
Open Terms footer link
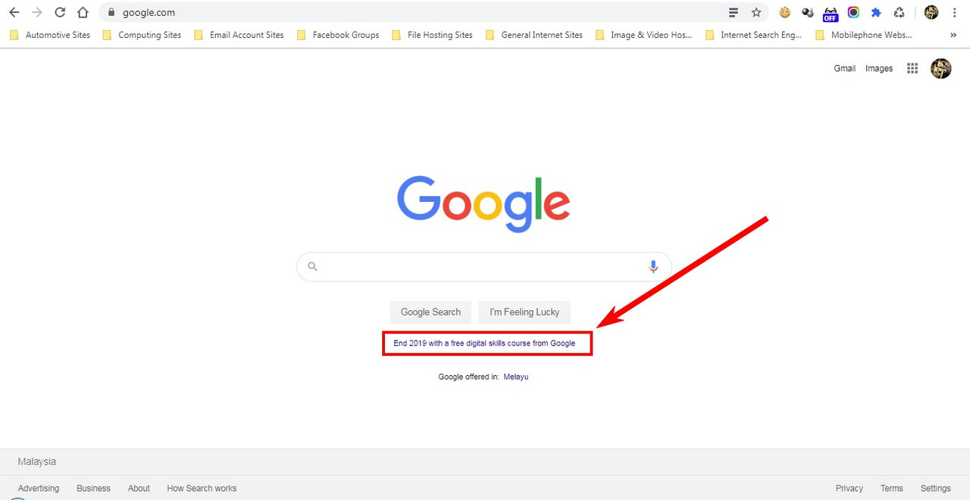coord(892,488)
